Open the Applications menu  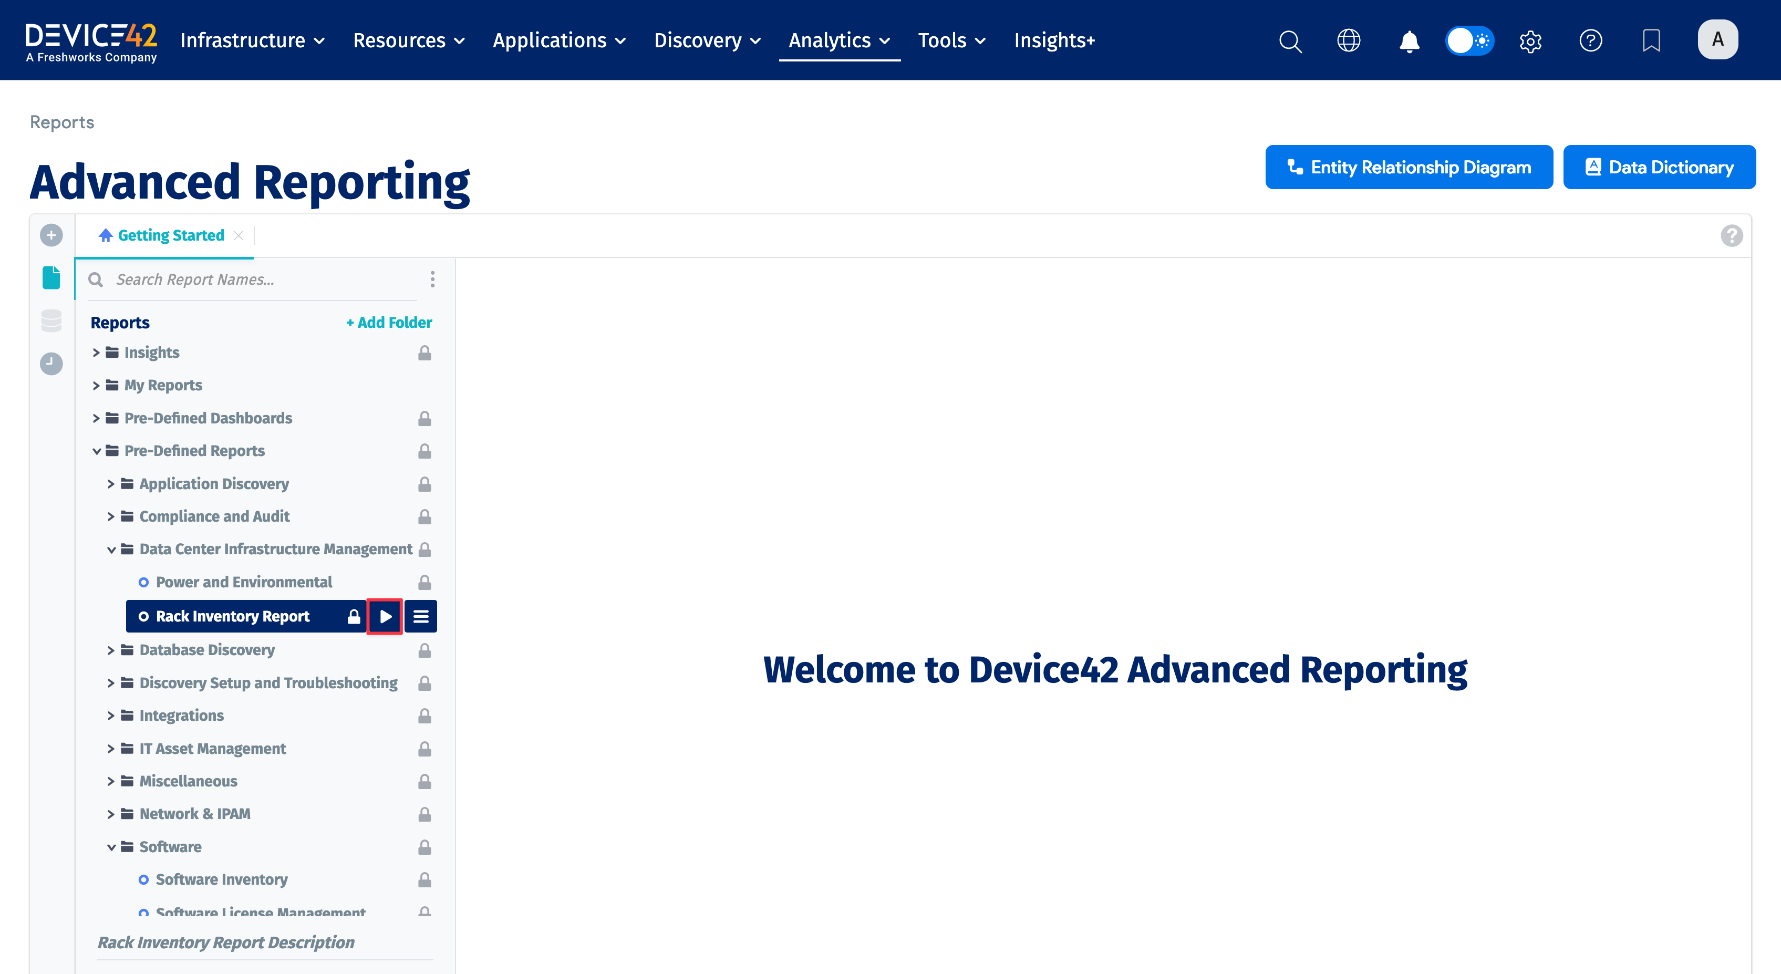560,41
